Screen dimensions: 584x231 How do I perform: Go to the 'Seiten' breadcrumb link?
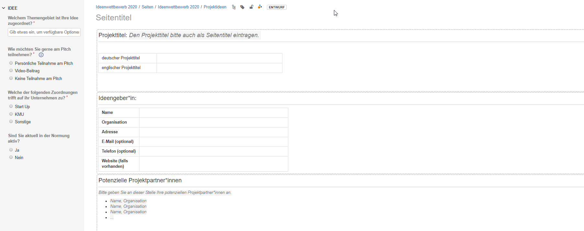[x=147, y=7]
